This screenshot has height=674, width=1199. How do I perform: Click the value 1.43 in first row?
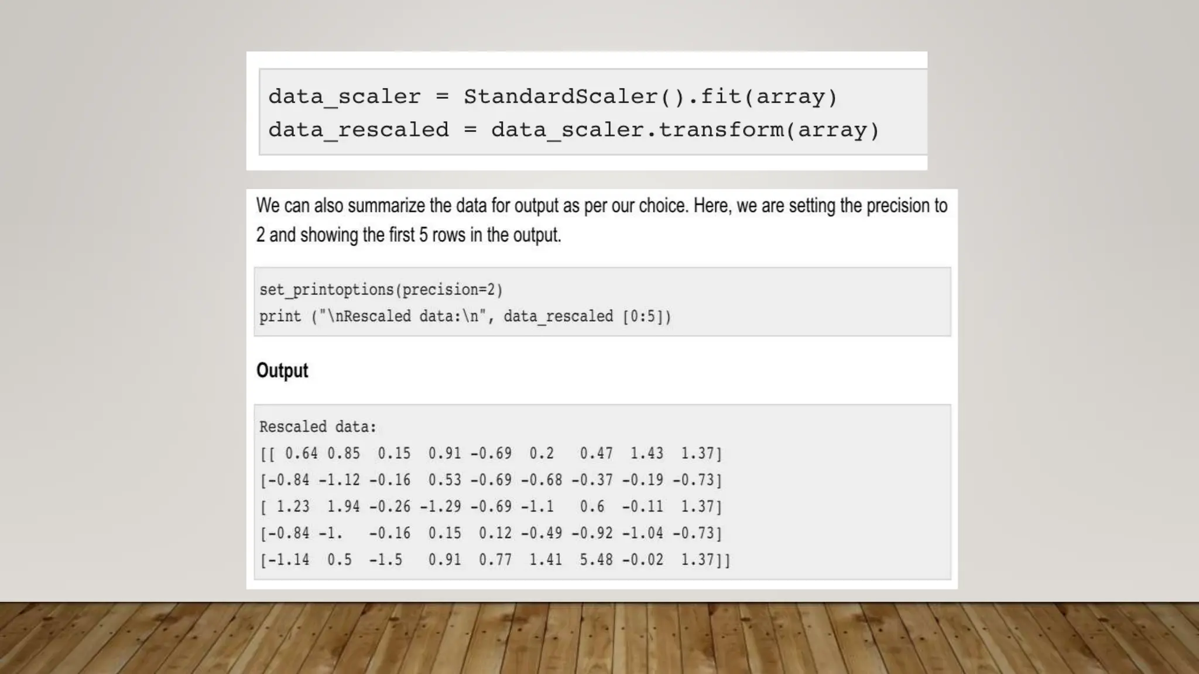[x=646, y=453]
